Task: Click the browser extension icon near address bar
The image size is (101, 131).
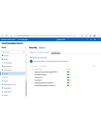Action: (82, 36)
